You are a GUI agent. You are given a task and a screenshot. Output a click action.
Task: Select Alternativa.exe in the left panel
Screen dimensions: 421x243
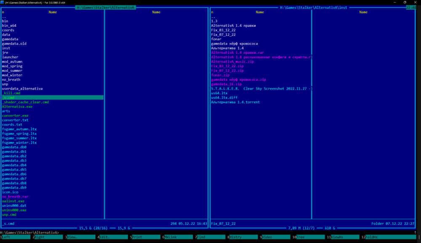[17, 107]
